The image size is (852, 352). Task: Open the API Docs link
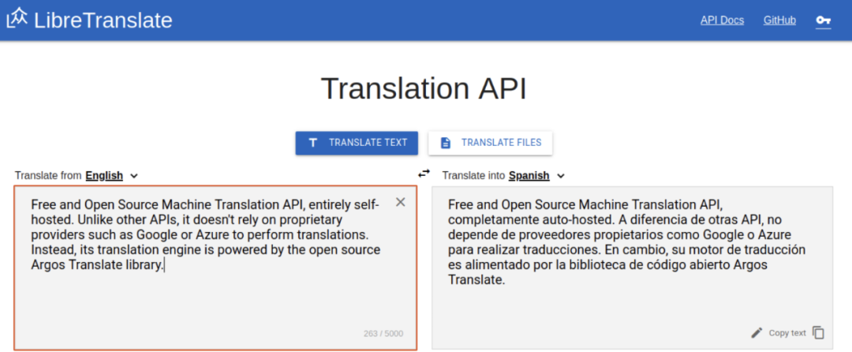(722, 21)
